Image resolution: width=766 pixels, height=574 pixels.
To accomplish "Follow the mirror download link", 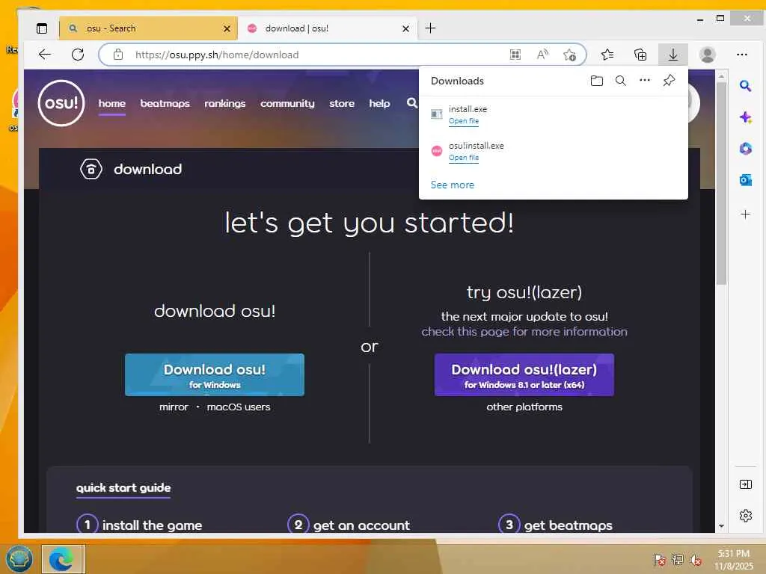I will [174, 407].
